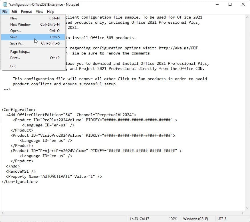Close the Notepad window

(243, 4)
